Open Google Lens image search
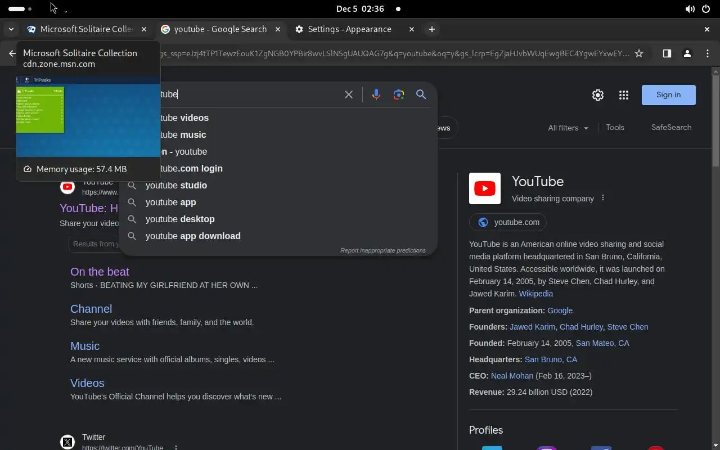 (399, 94)
